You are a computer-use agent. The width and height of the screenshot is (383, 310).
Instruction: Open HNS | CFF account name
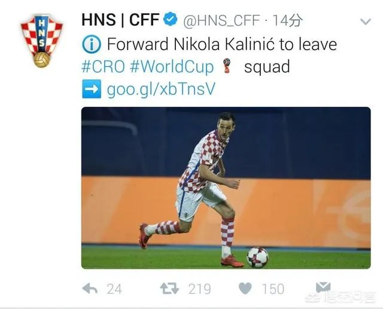(120, 20)
